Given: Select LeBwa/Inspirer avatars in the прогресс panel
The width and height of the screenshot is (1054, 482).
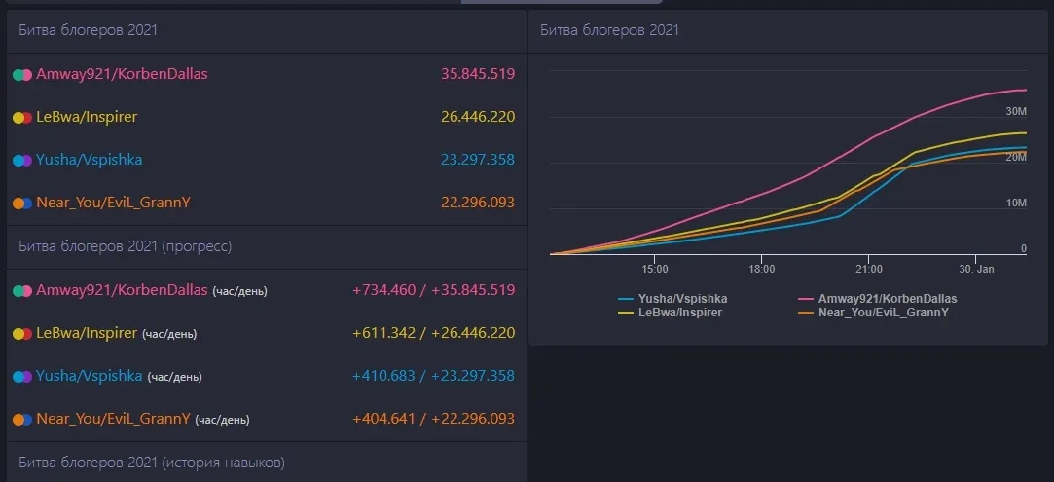Looking at the screenshot, I should tap(22, 334).
